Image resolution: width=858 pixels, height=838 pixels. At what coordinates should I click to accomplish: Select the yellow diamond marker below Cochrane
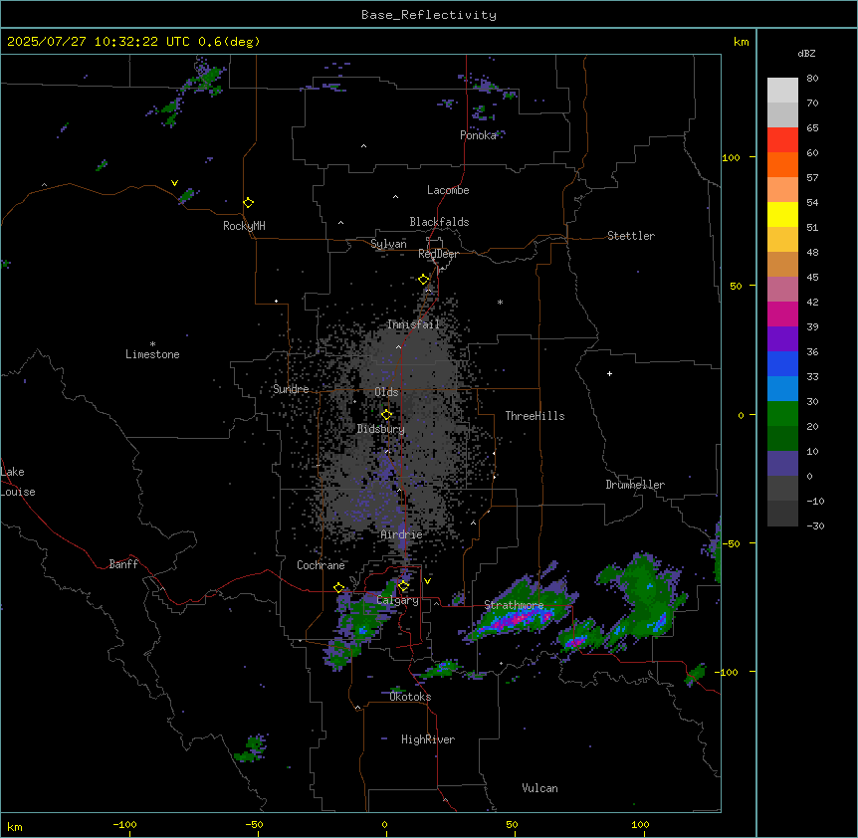tap(338, 588)
